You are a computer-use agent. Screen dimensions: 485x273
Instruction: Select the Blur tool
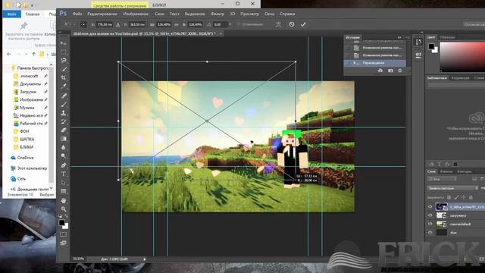[x=64, y=148]
